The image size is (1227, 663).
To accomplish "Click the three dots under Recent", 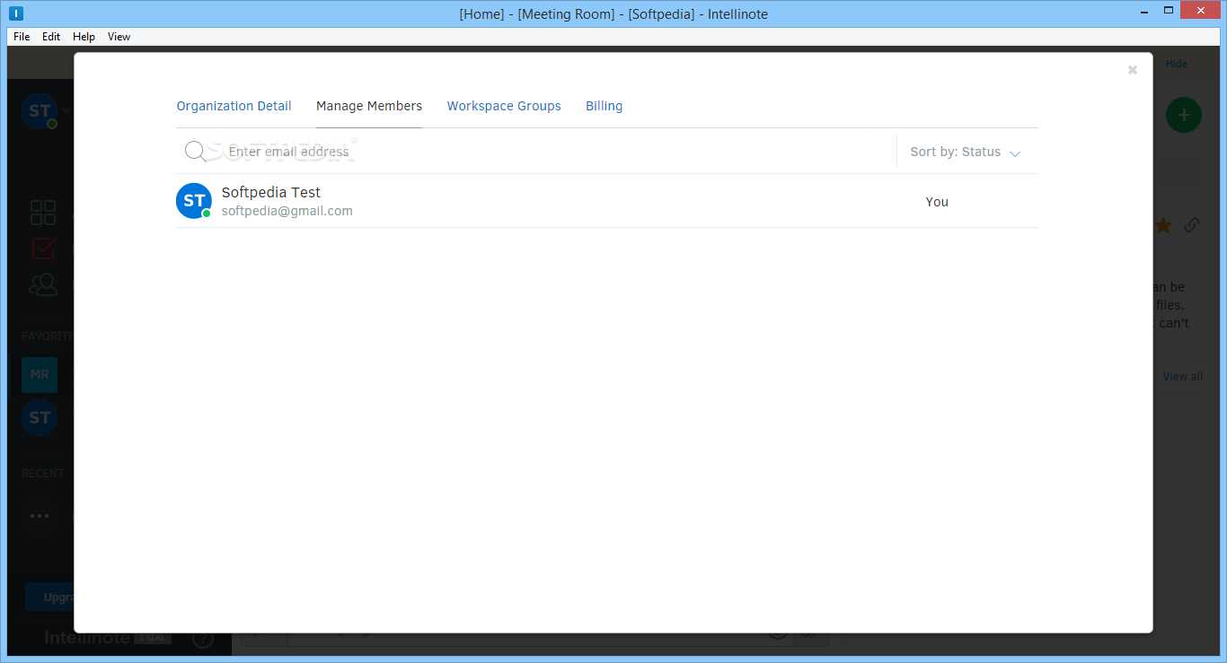I will point(40,516).
